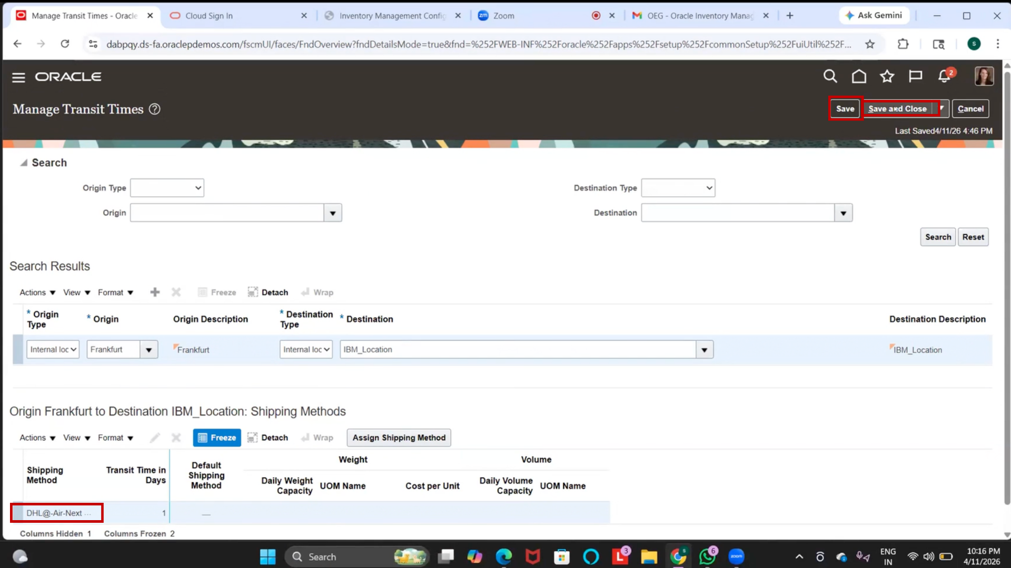Click help icon next to Manage Transit Times
1011x568 pixels.
pos(154,109)
